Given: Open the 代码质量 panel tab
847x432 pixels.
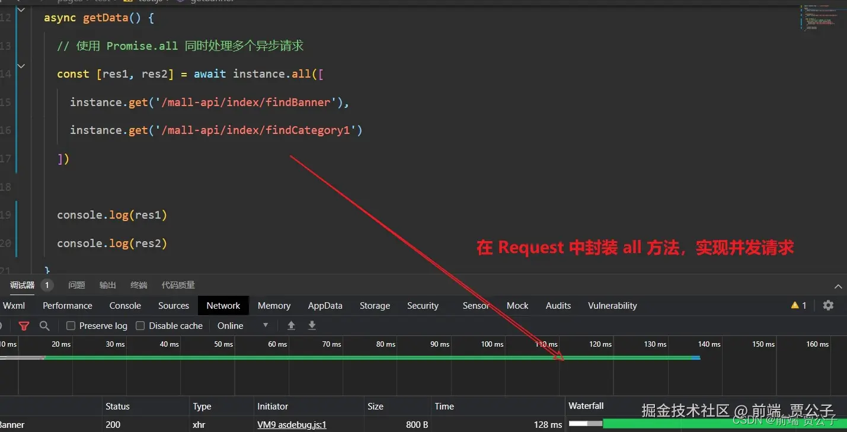Looking at the screenshot, I should 178,285.
